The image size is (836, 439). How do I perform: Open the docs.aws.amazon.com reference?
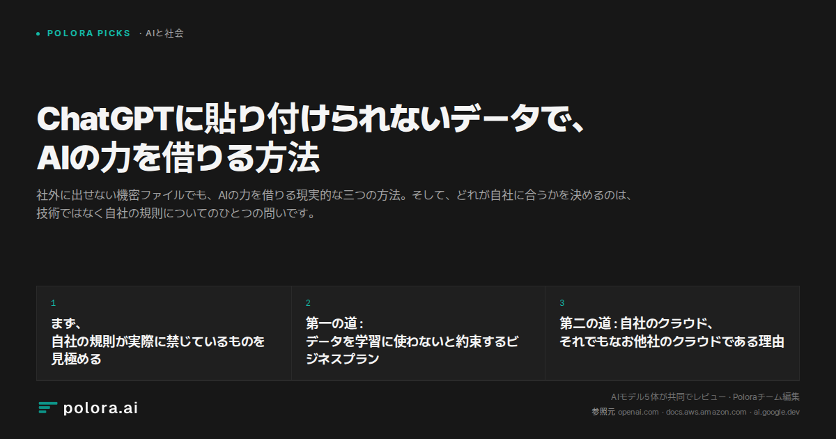(x=706, y=412)
